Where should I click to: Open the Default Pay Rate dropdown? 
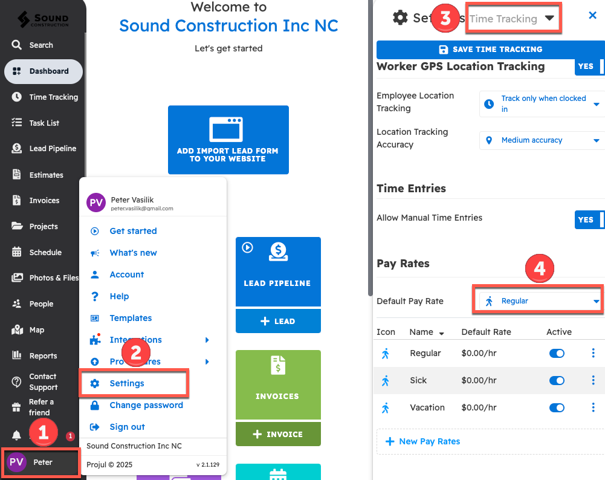coord(538,301)
